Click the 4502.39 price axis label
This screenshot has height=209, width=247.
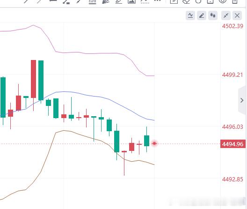click(232, 26)
